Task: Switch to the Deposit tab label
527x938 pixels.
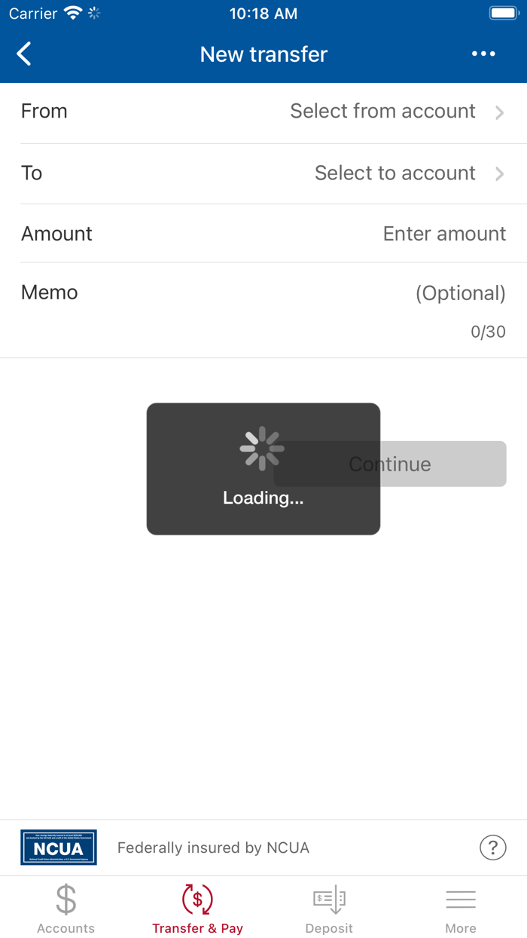Action: (x=329, y=928)
